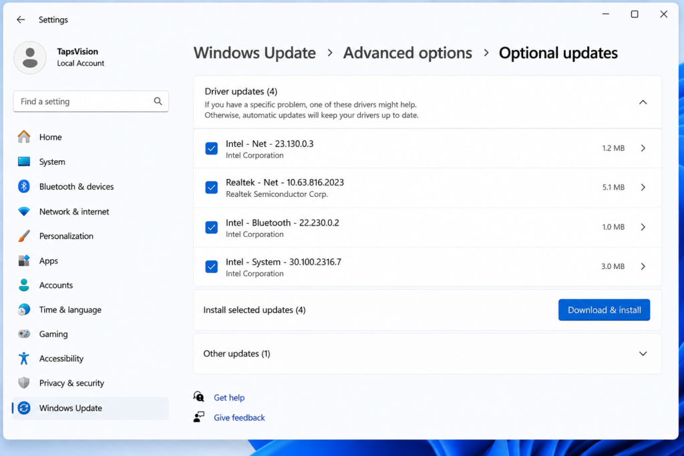Open details chevron for Realtek Net driver
Viewport: 684px width, 456px height.
pyautogui.click(x=643, y=188)
